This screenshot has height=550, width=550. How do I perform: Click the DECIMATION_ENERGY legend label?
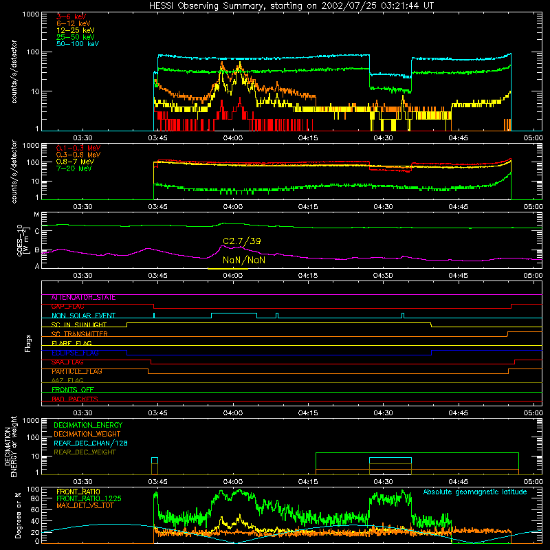click(88, 425)
